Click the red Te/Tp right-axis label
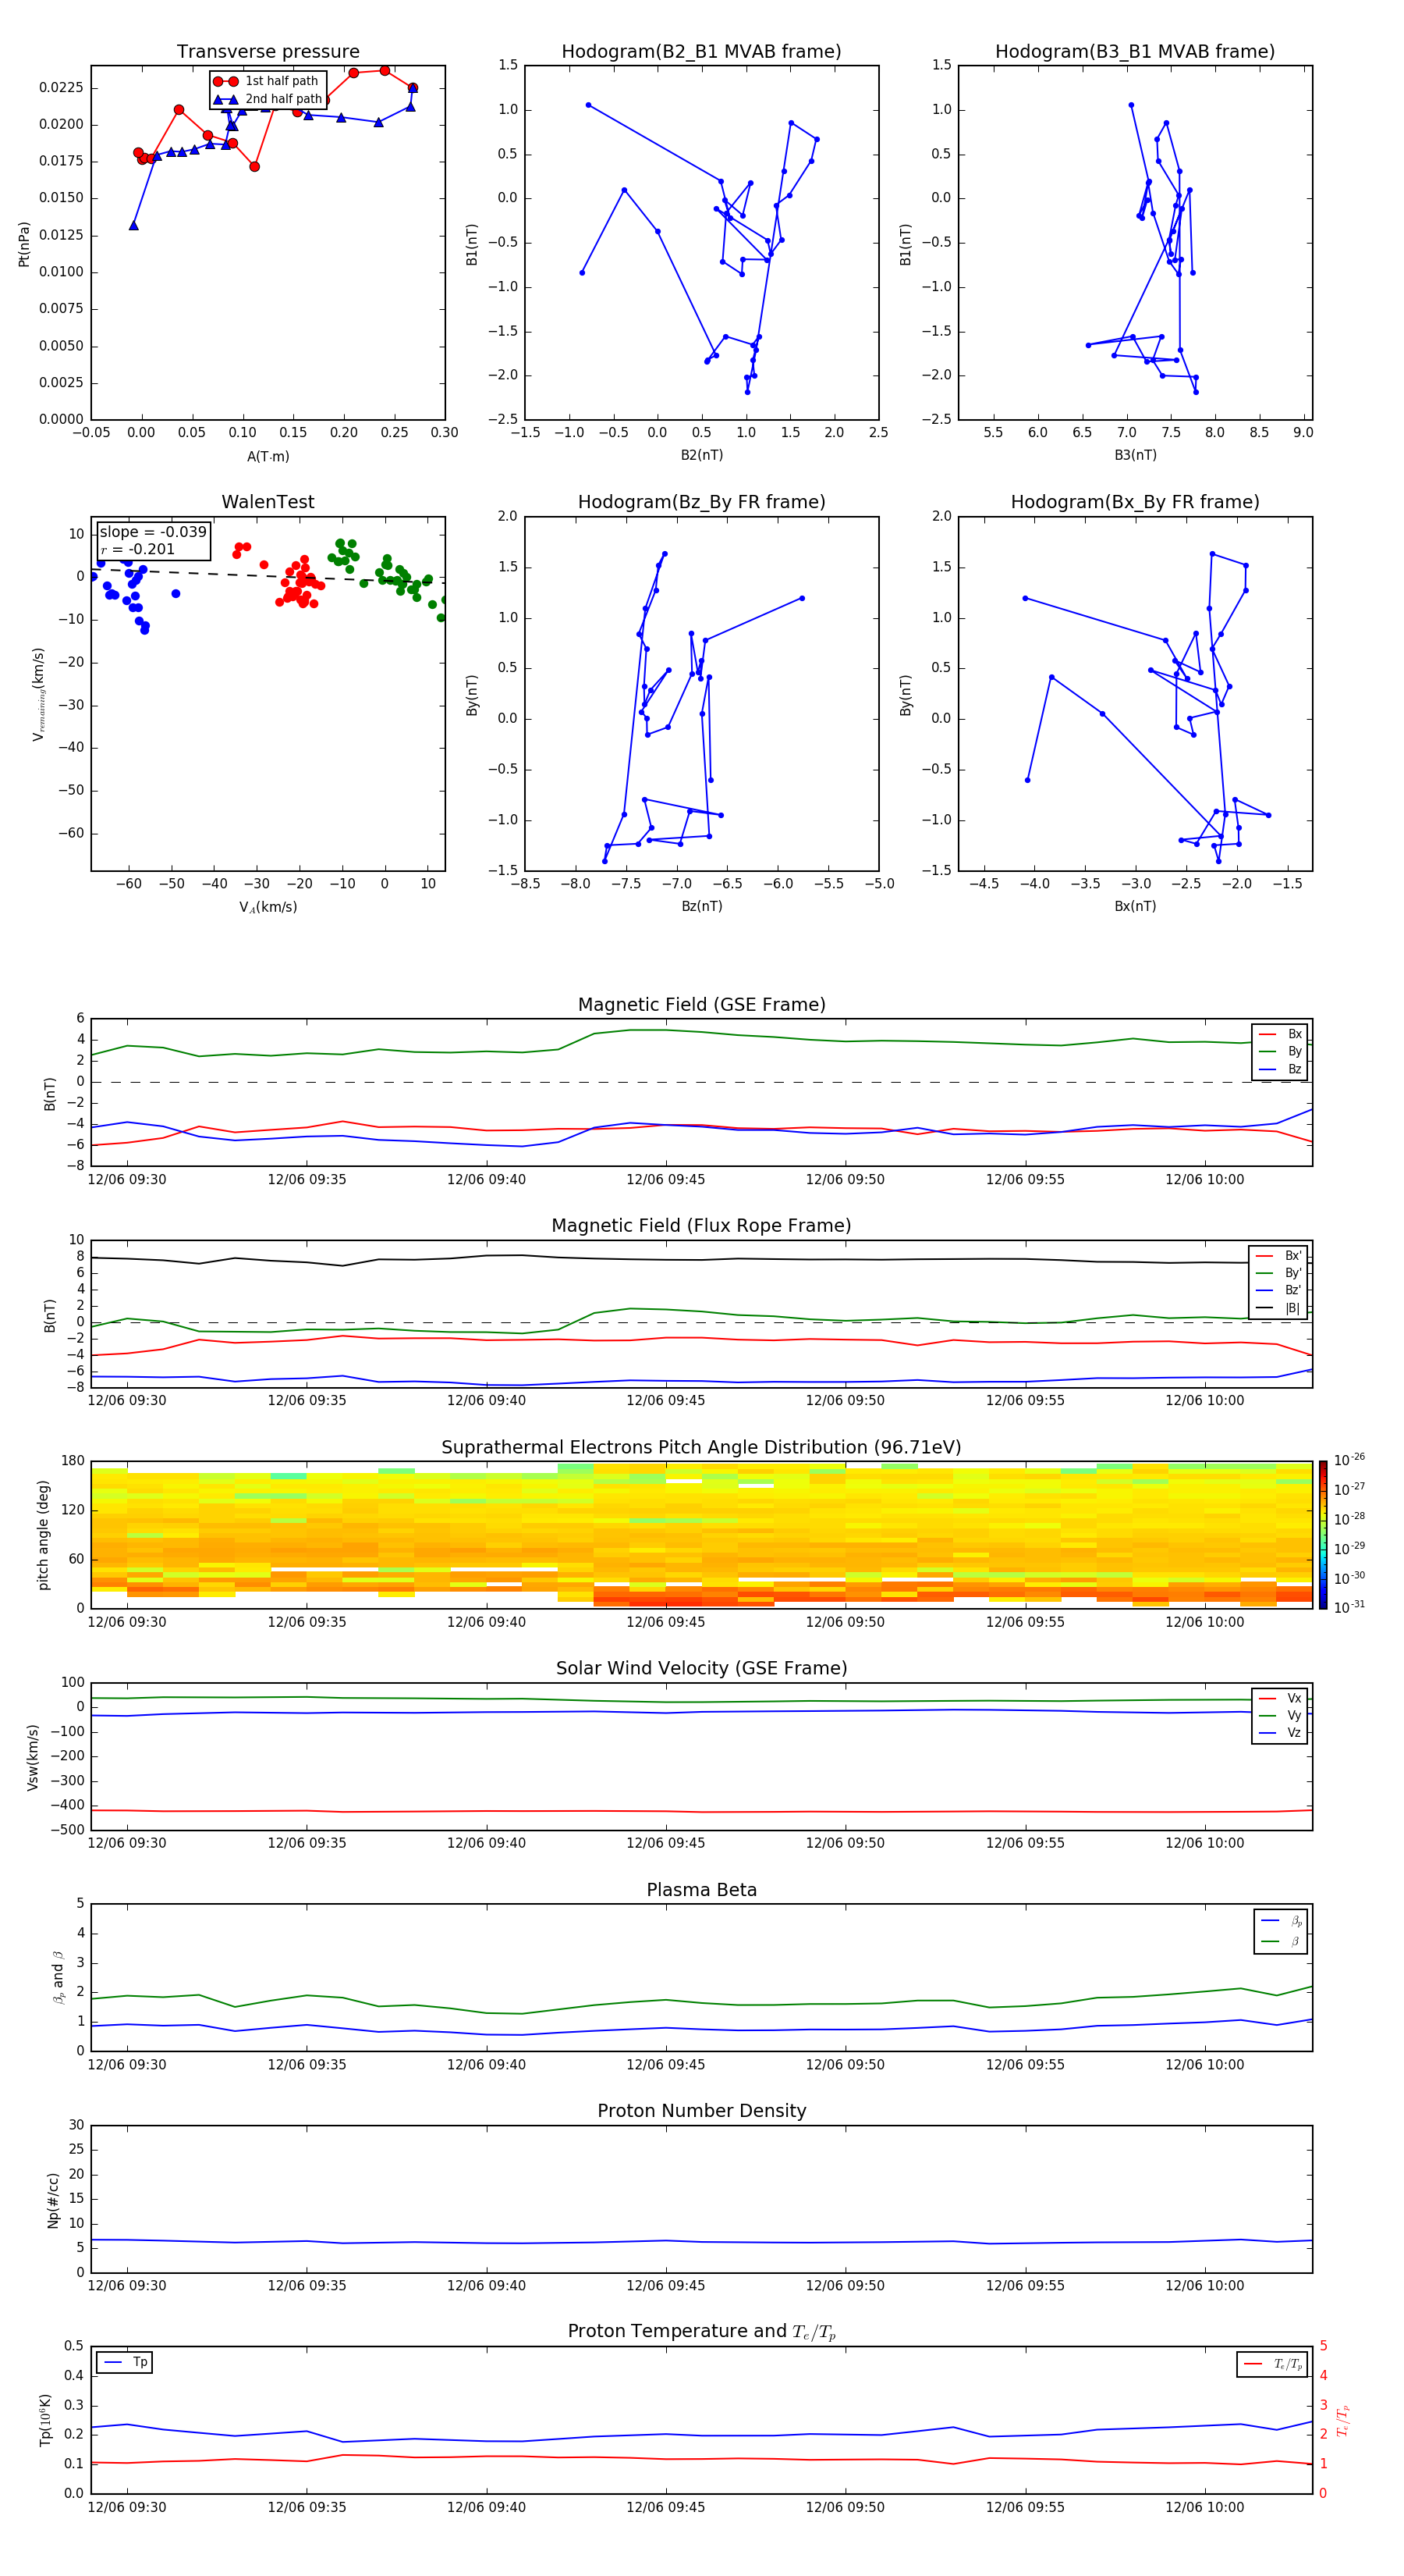 pos(1343,2421)
